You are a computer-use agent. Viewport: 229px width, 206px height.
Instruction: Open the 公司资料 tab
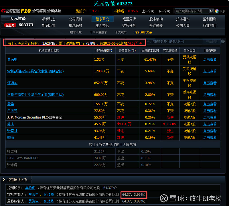tap(76, 19)
